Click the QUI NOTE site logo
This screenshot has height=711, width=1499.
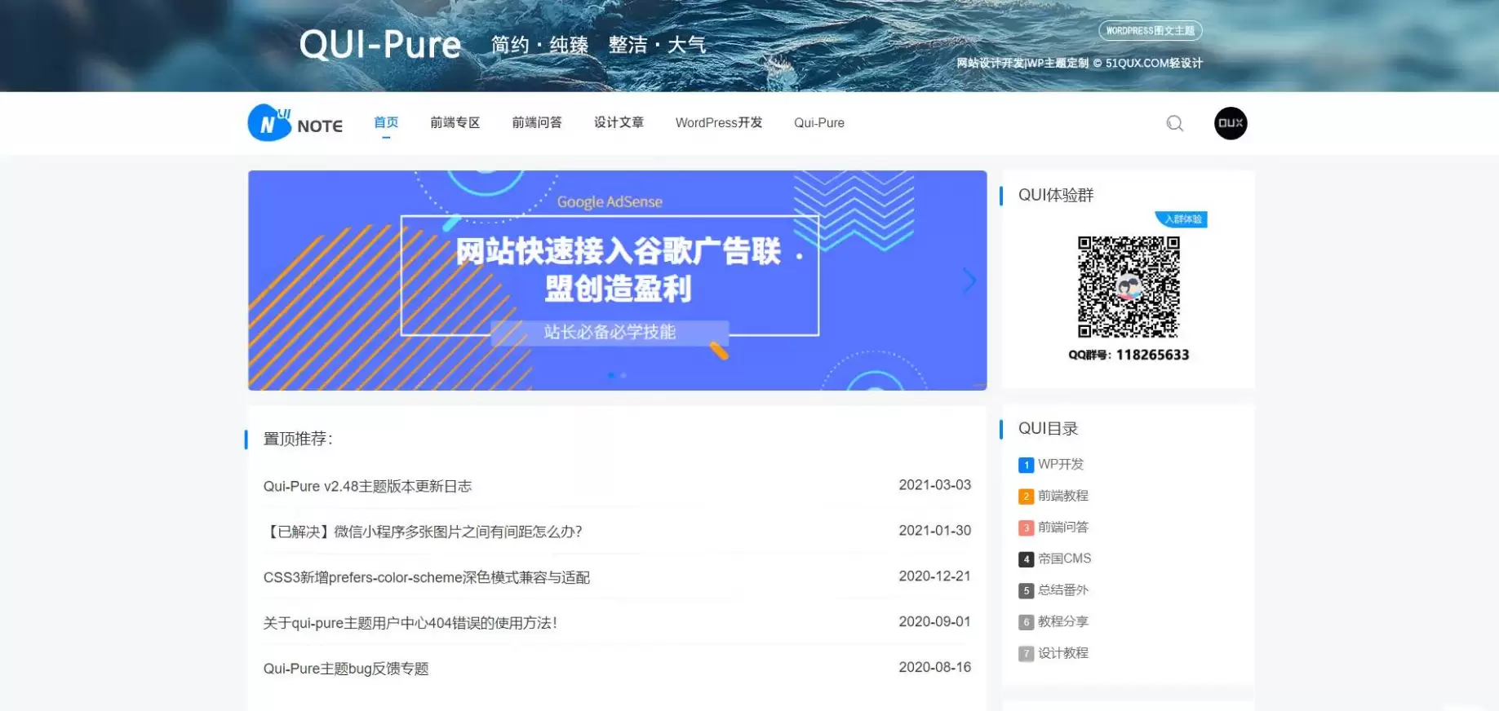(295, 123)
